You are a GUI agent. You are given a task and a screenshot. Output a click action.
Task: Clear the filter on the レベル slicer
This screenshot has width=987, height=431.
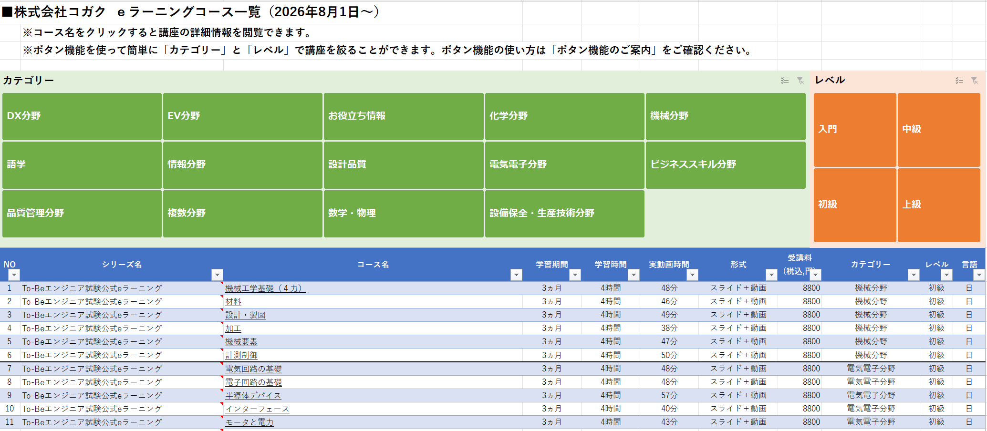975,81
